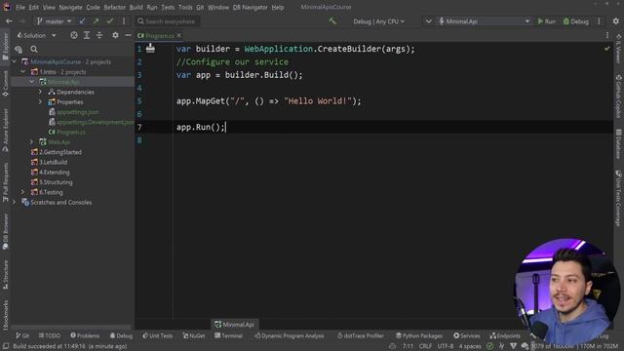The width and height of the screenshot is (624, 351).
Task: Open the NuGet tool window
Action: tap(194, 335)
